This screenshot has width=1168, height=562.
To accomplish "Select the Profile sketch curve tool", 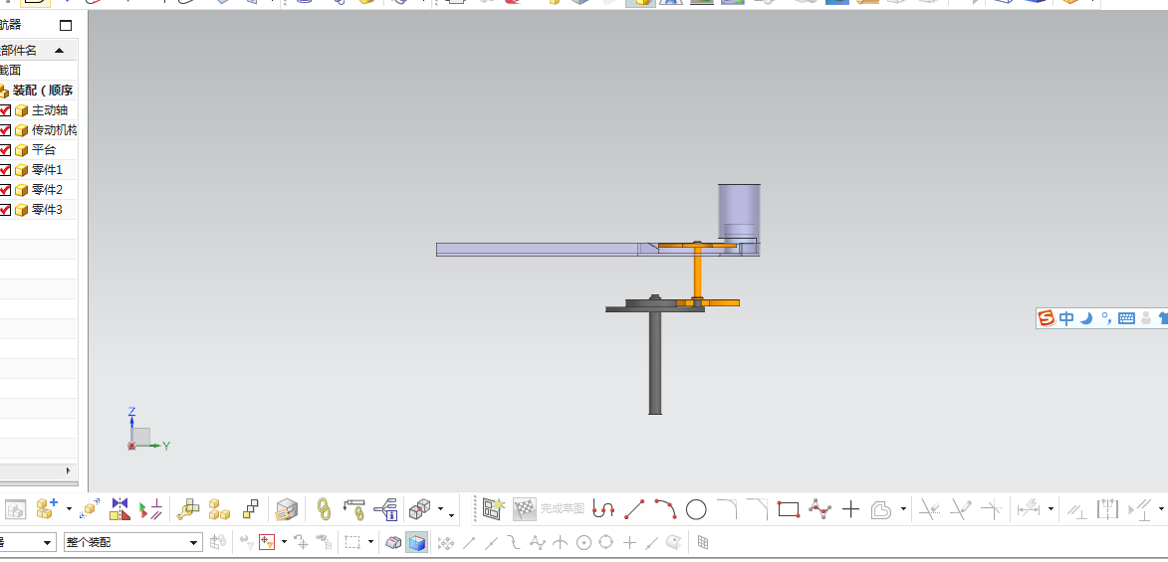I will pyautogui.click(x=603, y=509).
